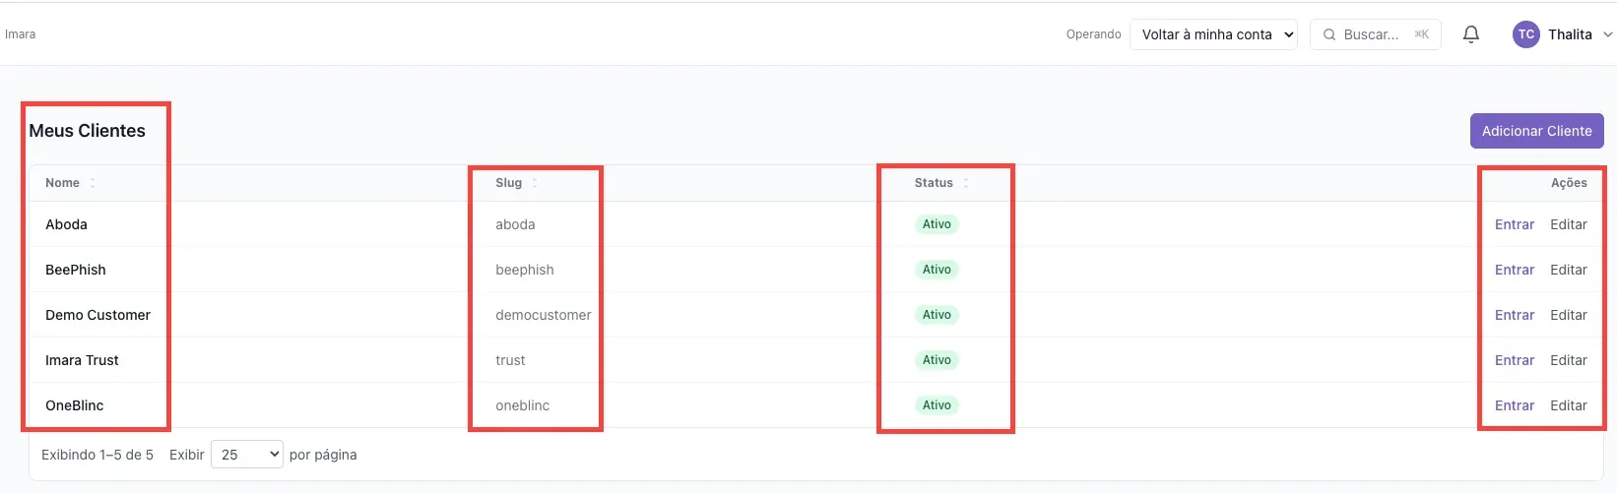The width and height of the screenshot is (1617, 493).
Task: Sort table by Slug column arrows
Action: pyautogui.click(x=535, y=183)
